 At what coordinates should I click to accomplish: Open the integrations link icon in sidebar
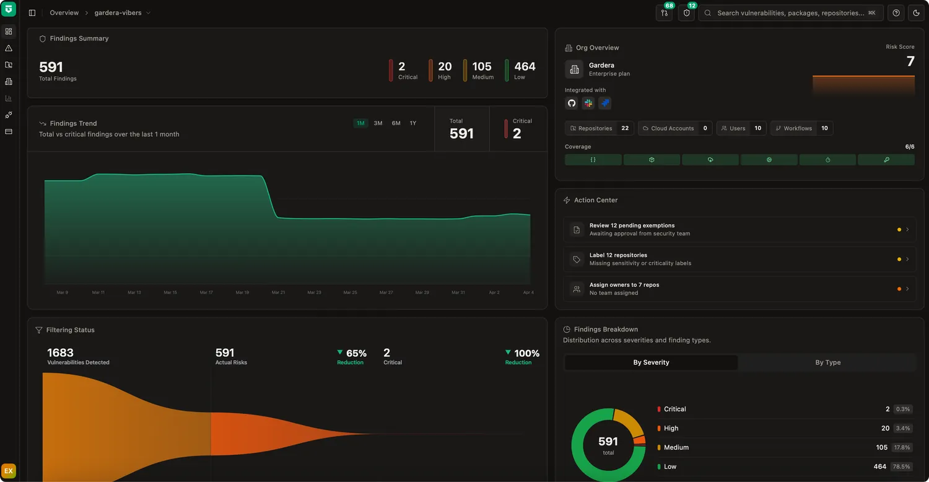[x=9, y=115]
